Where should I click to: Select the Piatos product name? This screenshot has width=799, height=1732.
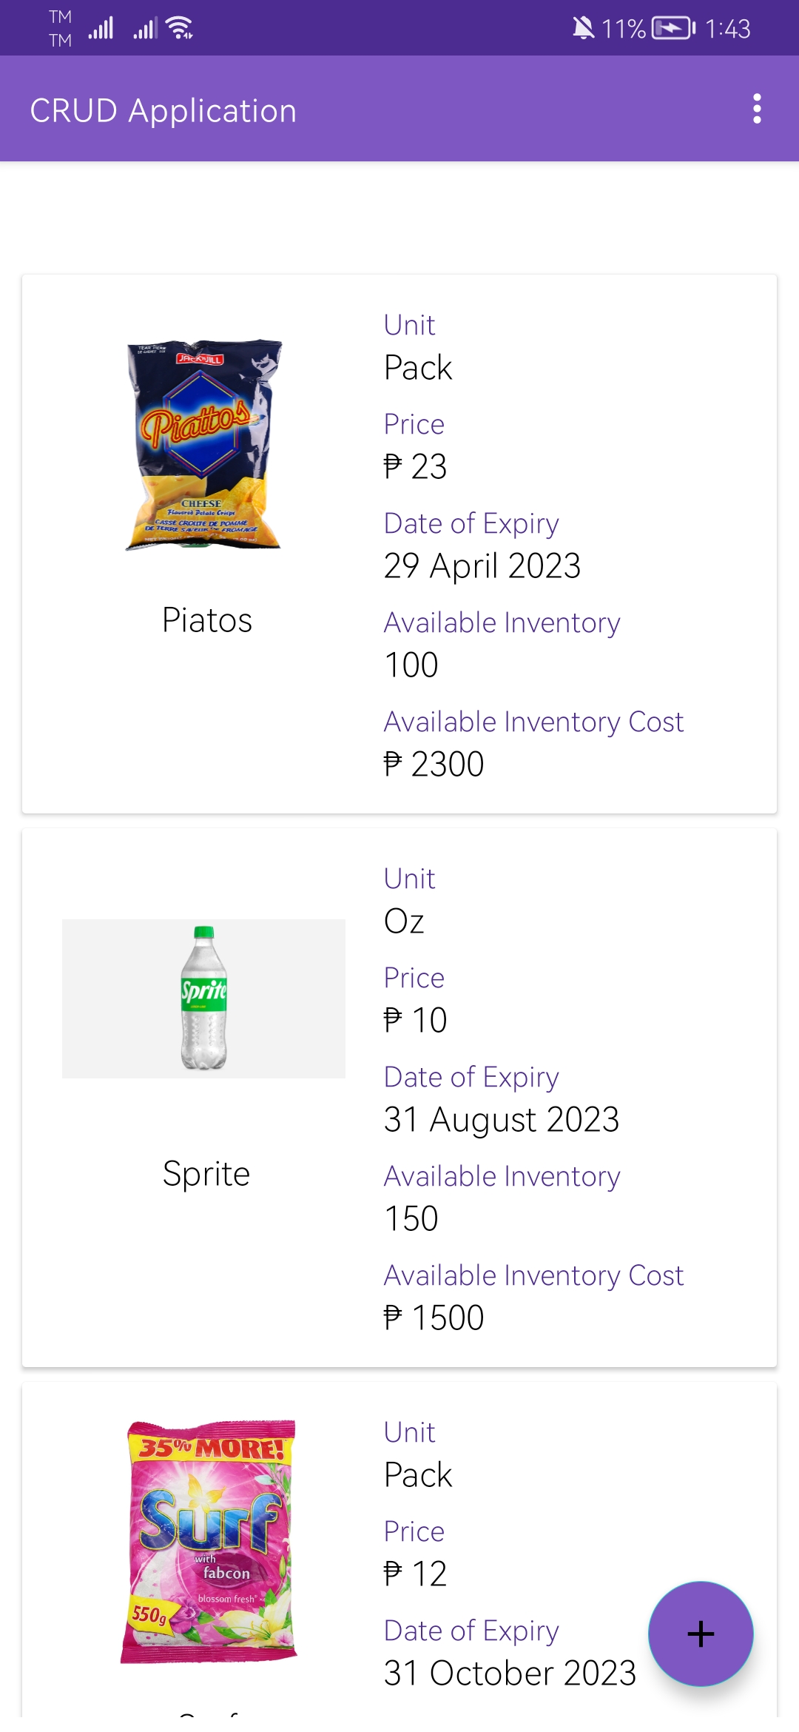coord(207,620)
